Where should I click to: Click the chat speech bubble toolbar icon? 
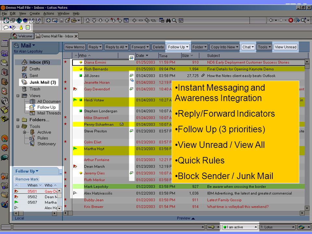click(x=6, y=27)
